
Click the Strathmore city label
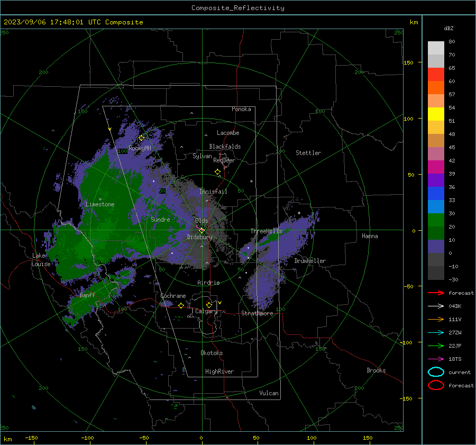[257, 313]
